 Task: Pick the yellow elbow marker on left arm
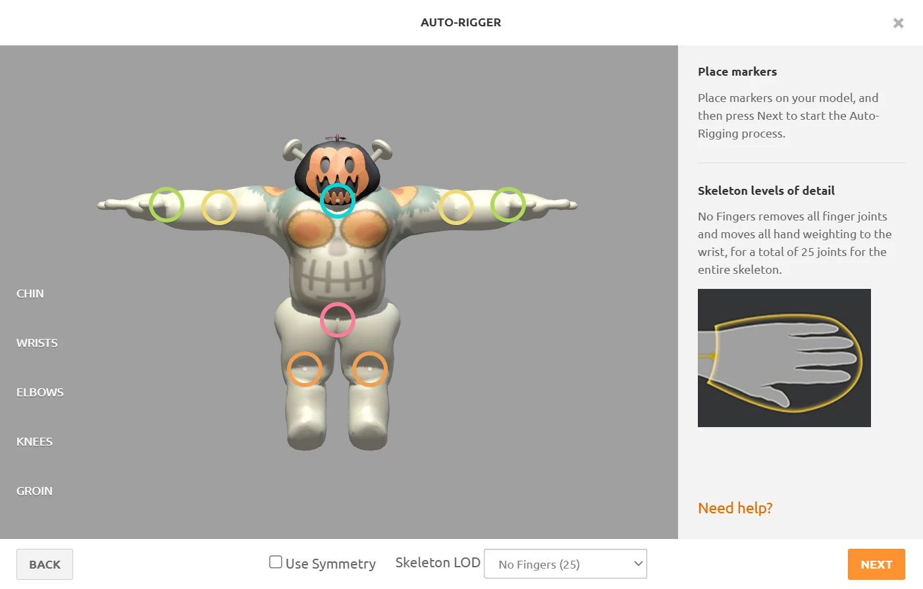[x=219, y=207]
